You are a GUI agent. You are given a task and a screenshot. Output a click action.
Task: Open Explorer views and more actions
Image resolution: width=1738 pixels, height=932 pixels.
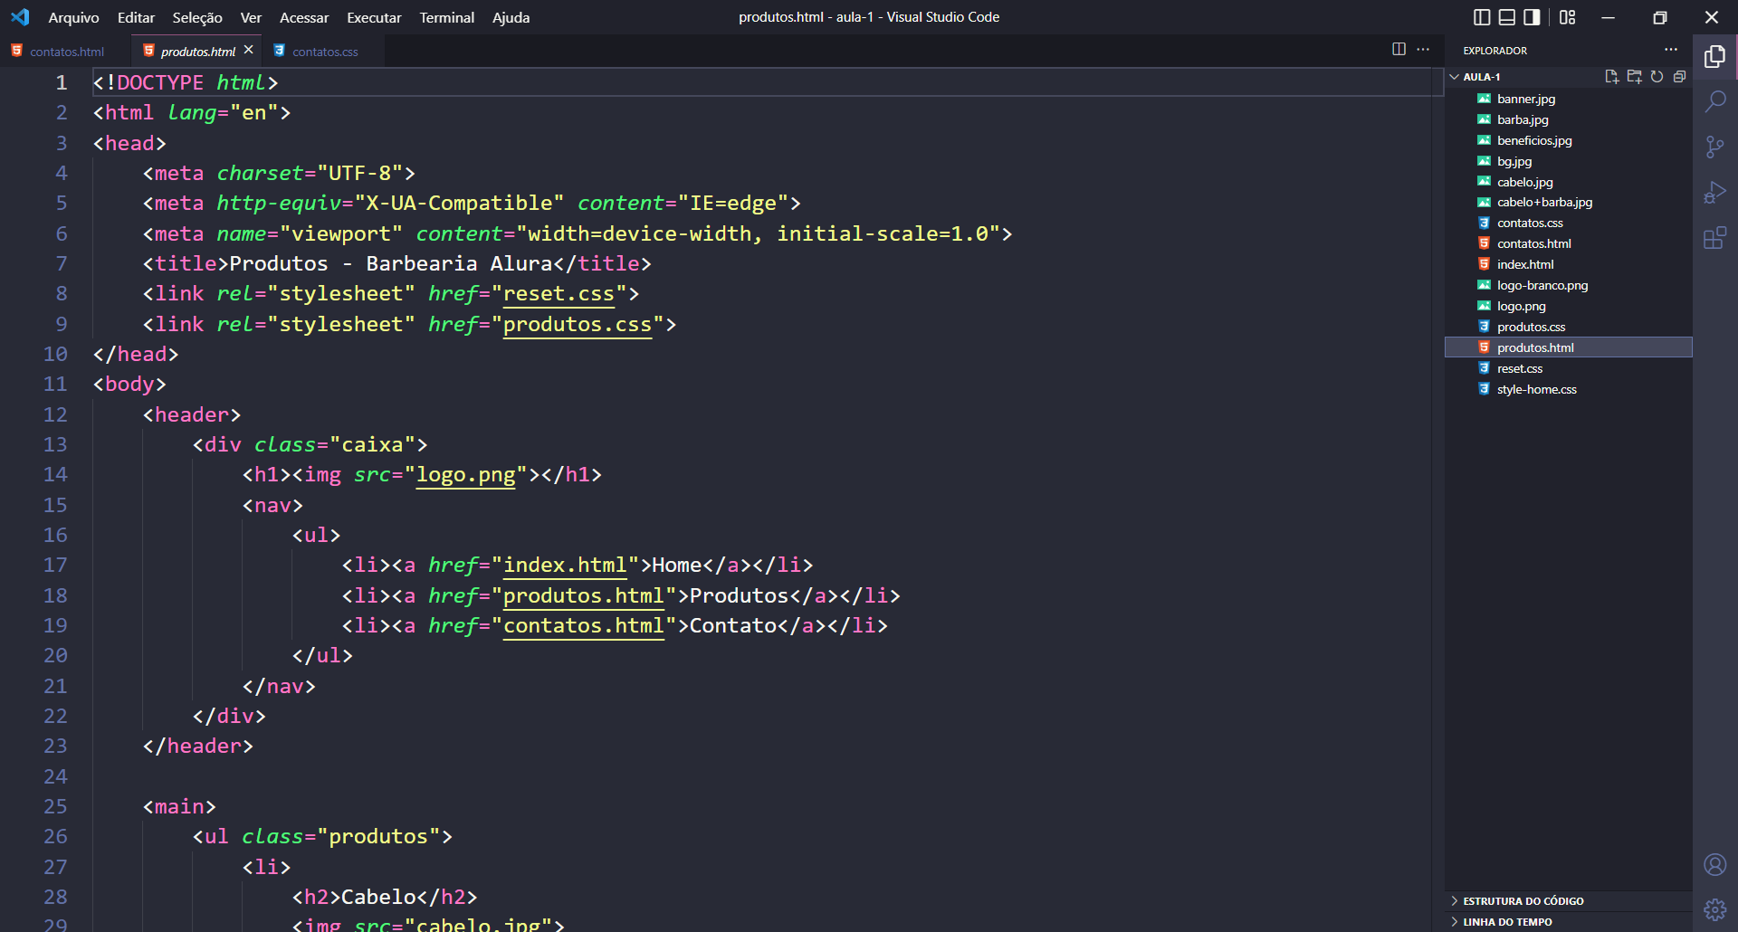(1671, 50)
